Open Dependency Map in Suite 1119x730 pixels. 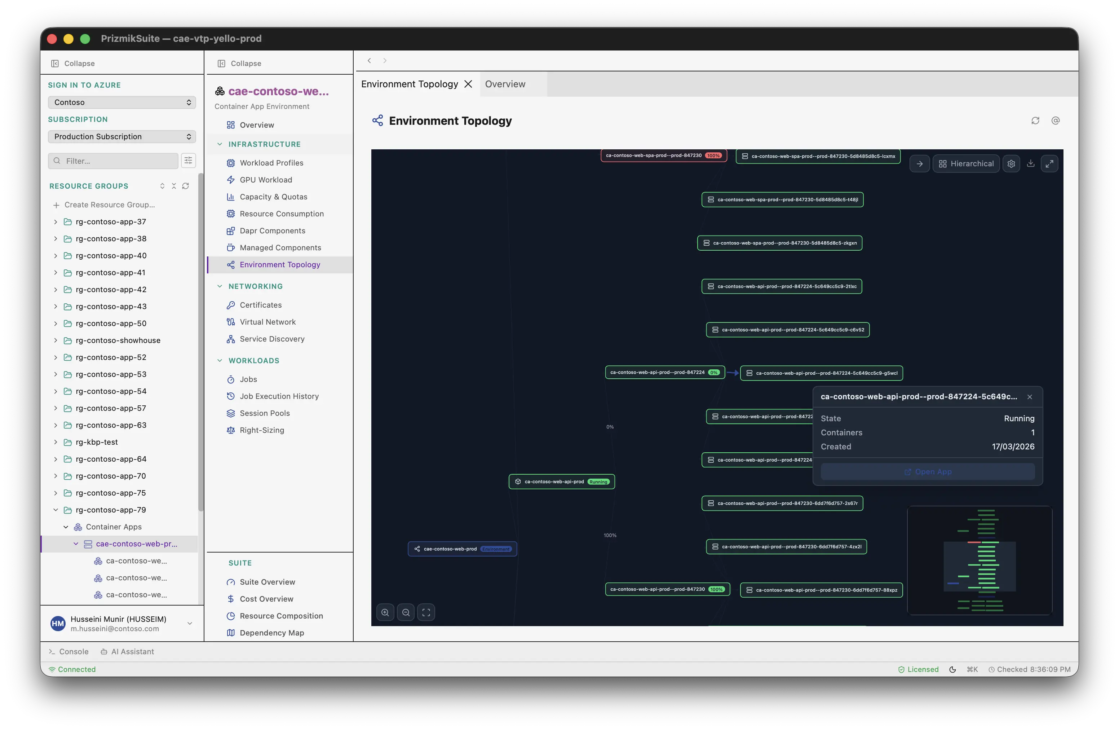280,633
